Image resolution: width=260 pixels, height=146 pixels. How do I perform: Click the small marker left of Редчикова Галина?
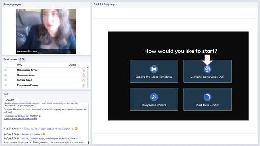(6, 85)
